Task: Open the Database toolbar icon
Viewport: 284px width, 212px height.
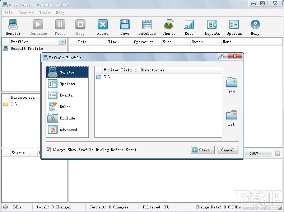Action: pos(147,25)
